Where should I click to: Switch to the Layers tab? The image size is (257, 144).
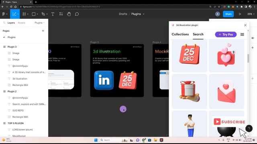click(11, 23)
